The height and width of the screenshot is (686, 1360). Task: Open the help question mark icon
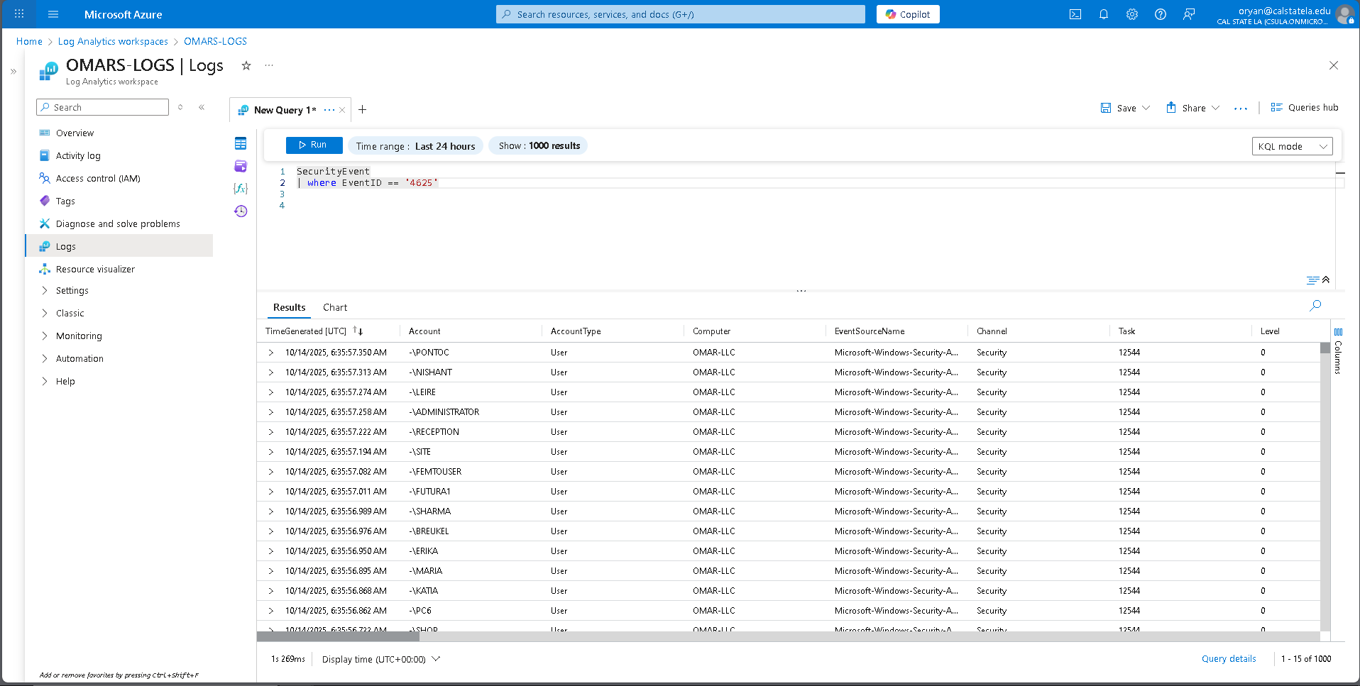tap(1161, 14)
